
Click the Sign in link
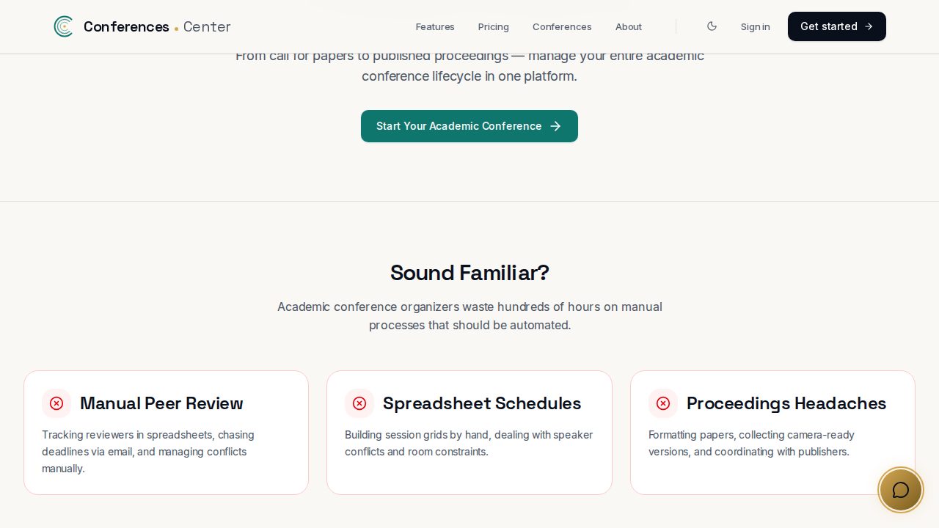(756, 26)
